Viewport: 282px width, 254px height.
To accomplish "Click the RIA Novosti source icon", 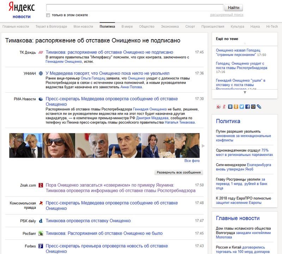I will pyautogui.click(x=41, y=99).
